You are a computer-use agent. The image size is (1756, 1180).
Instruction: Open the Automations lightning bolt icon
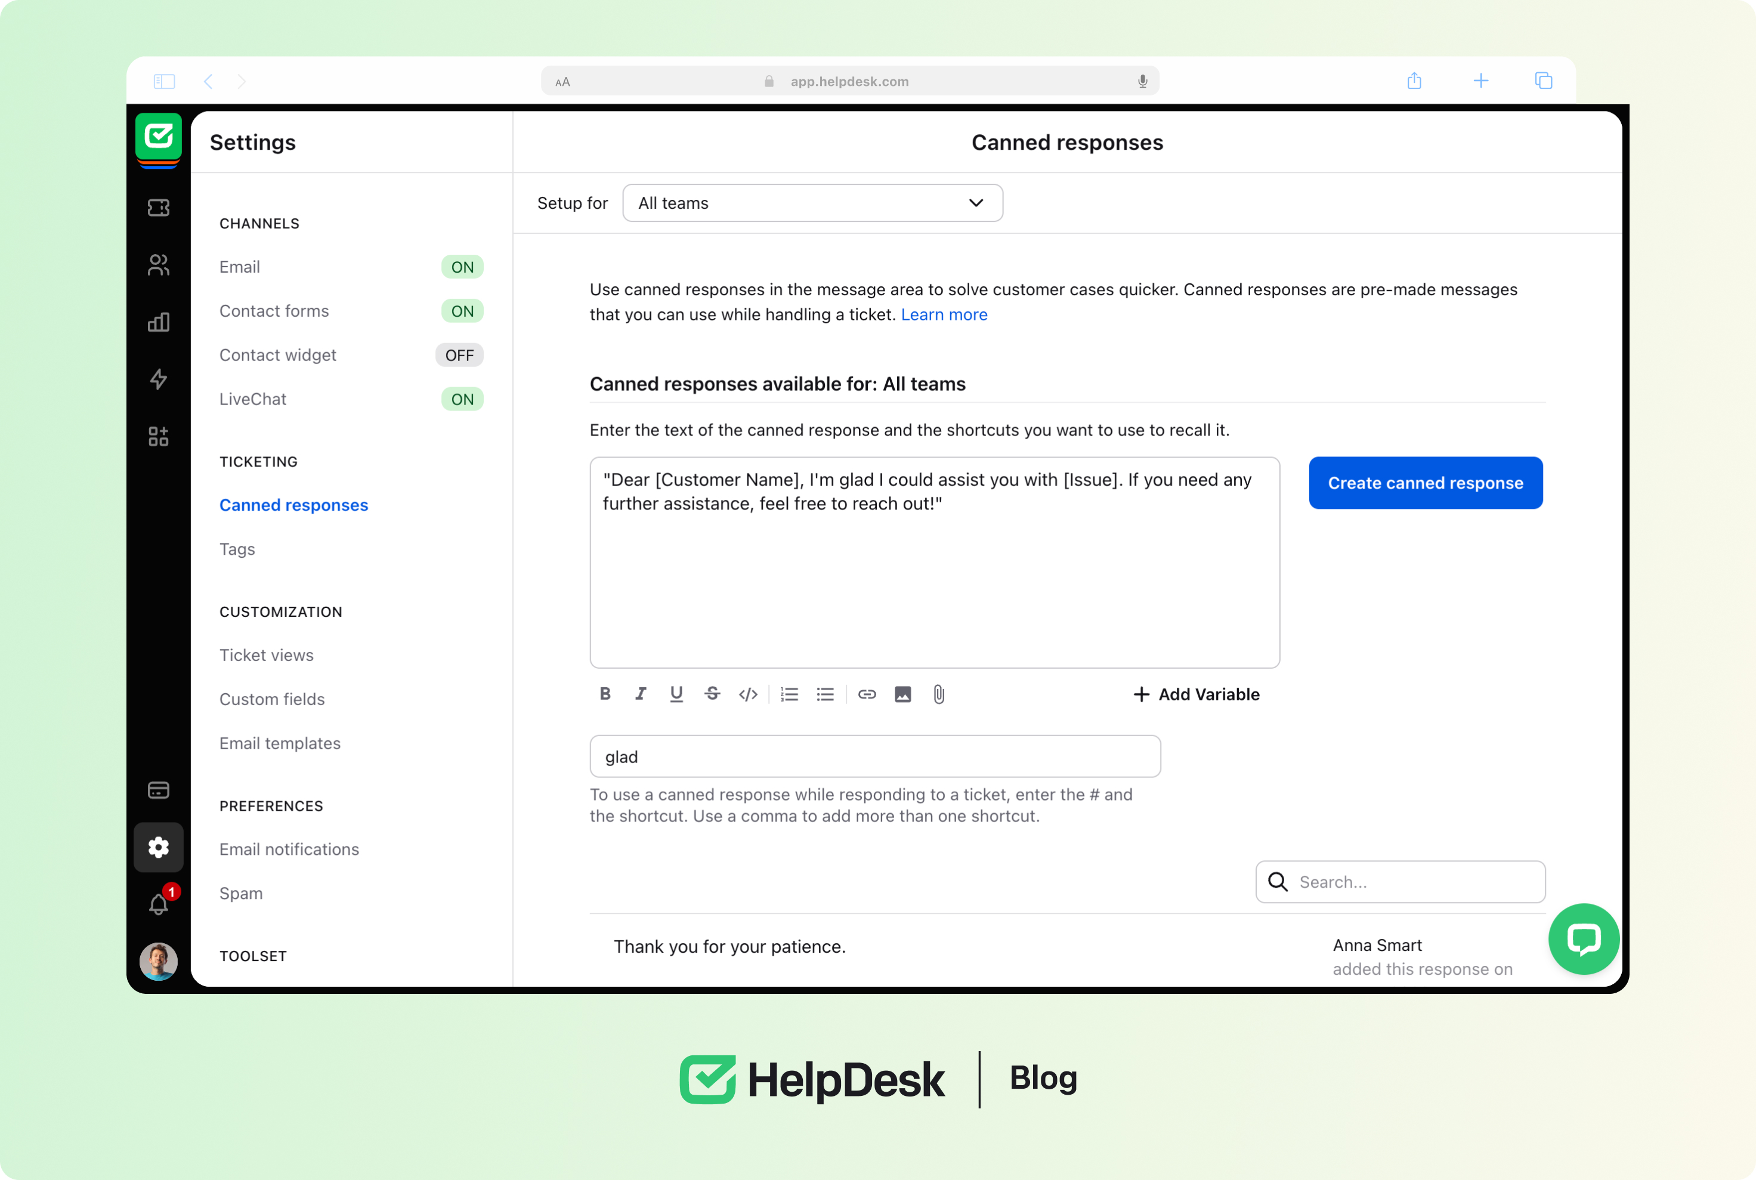pos(159,379)
